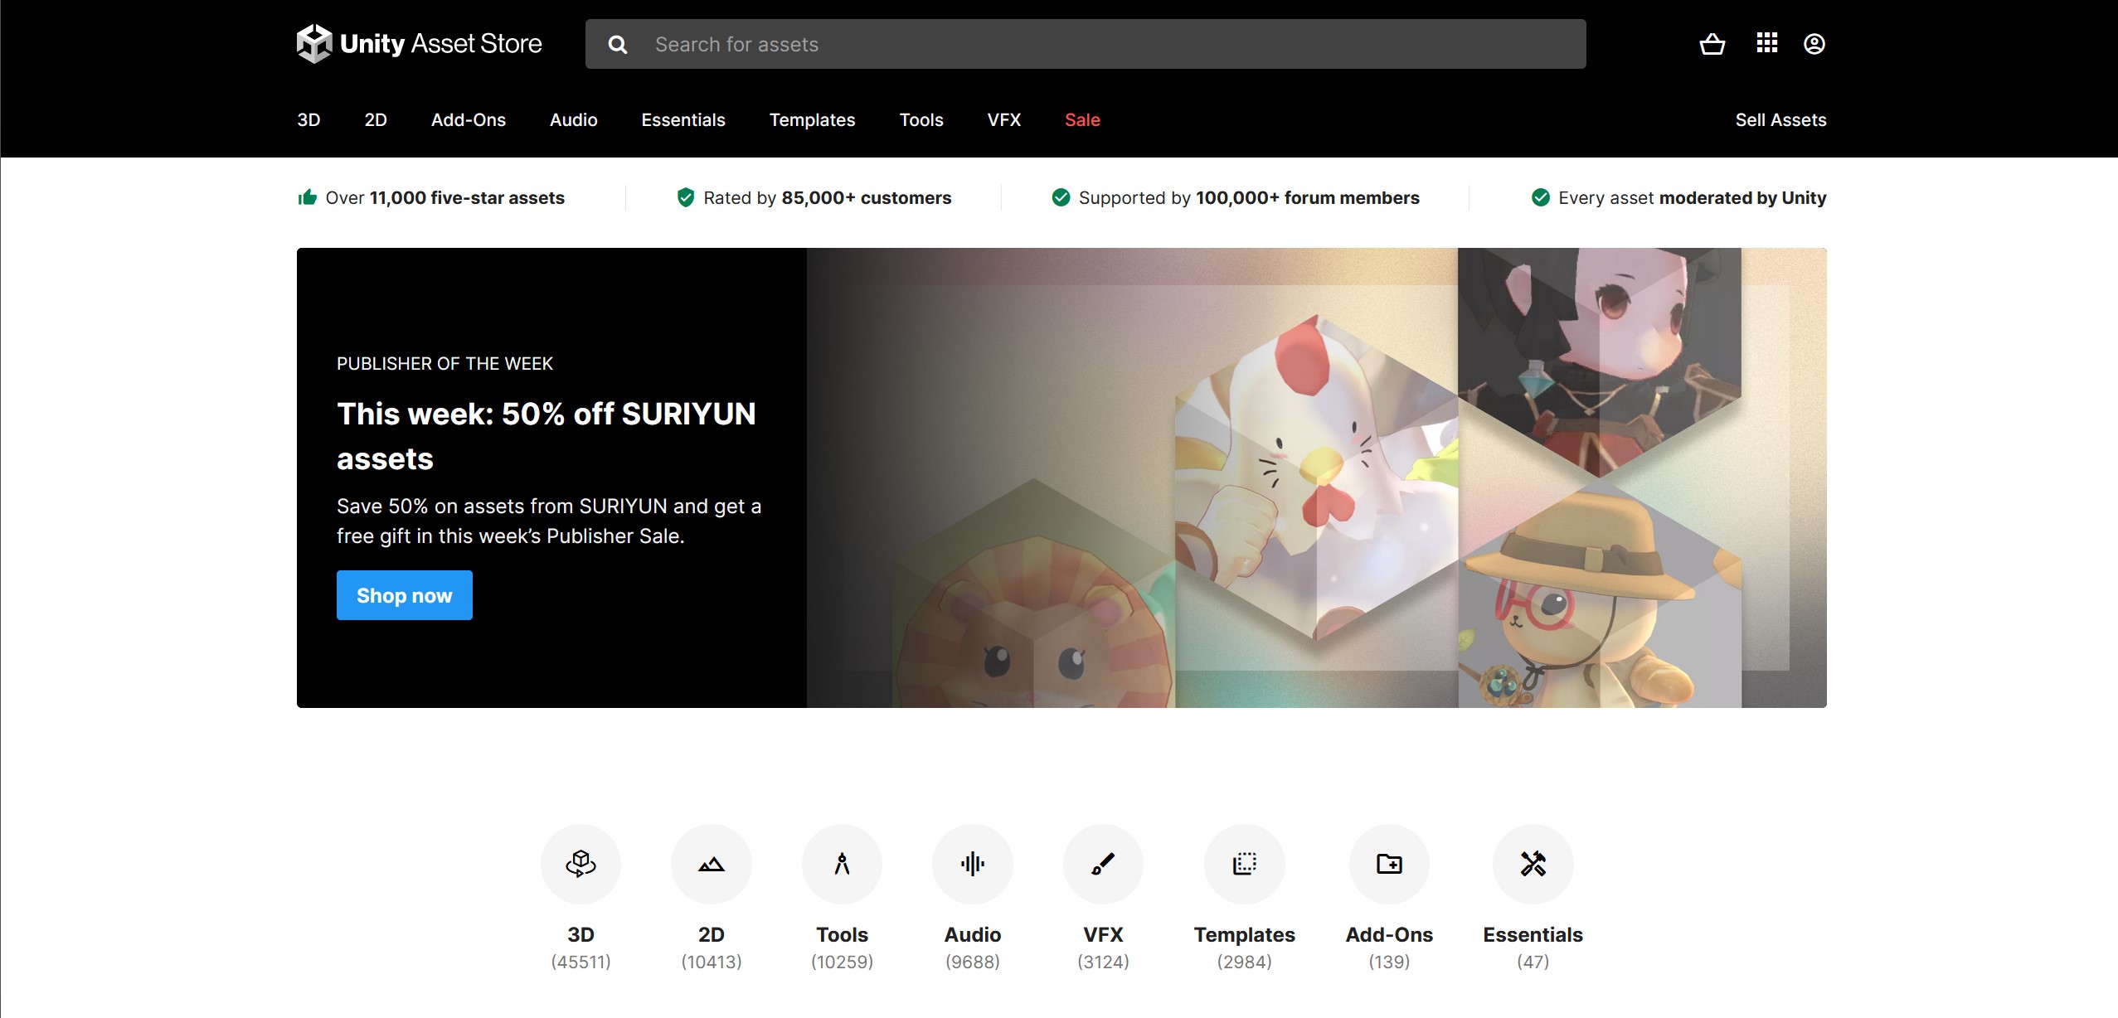The height and width of the screenshot is (1018, 2118).
Task: Open the 3D assets category icon
Action: 581,864
